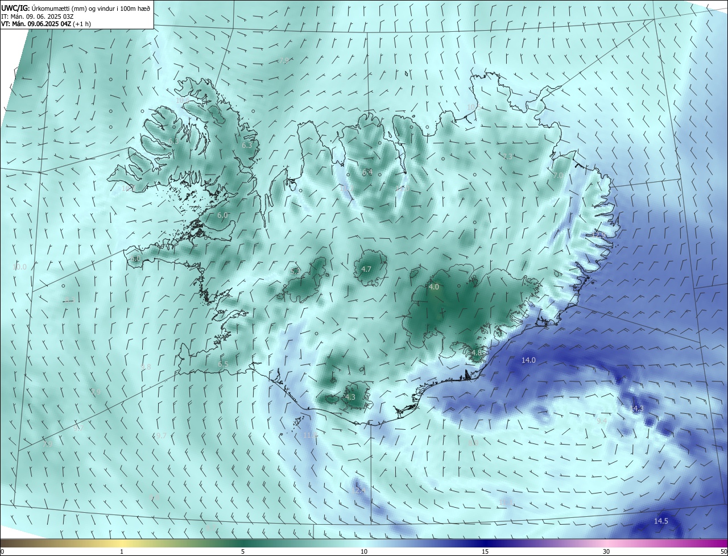728x556 pixels.
Task: Click the 'VT: Mán. 09.06.2025 04Z (+1 h)' line
Action: tap(46, 23)
